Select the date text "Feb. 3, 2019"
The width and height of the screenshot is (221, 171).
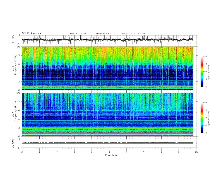click(78, 34)
